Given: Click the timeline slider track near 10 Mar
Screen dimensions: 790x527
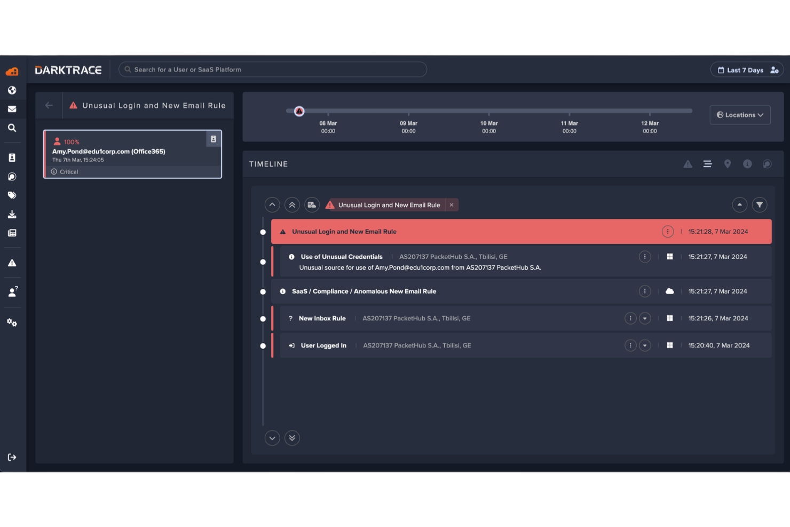Looking at the screenshot, I should coord(489,111).
